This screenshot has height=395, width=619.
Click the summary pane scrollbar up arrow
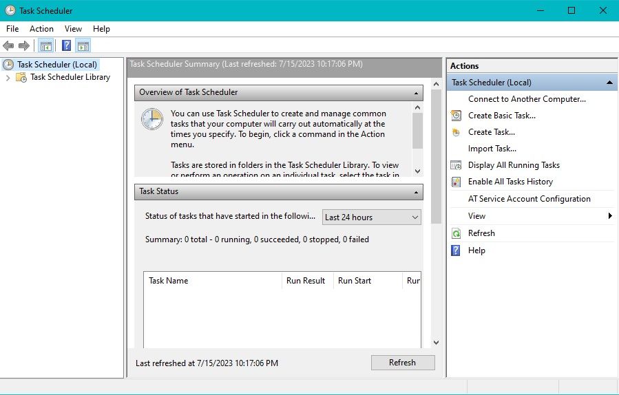coord(436,84)
